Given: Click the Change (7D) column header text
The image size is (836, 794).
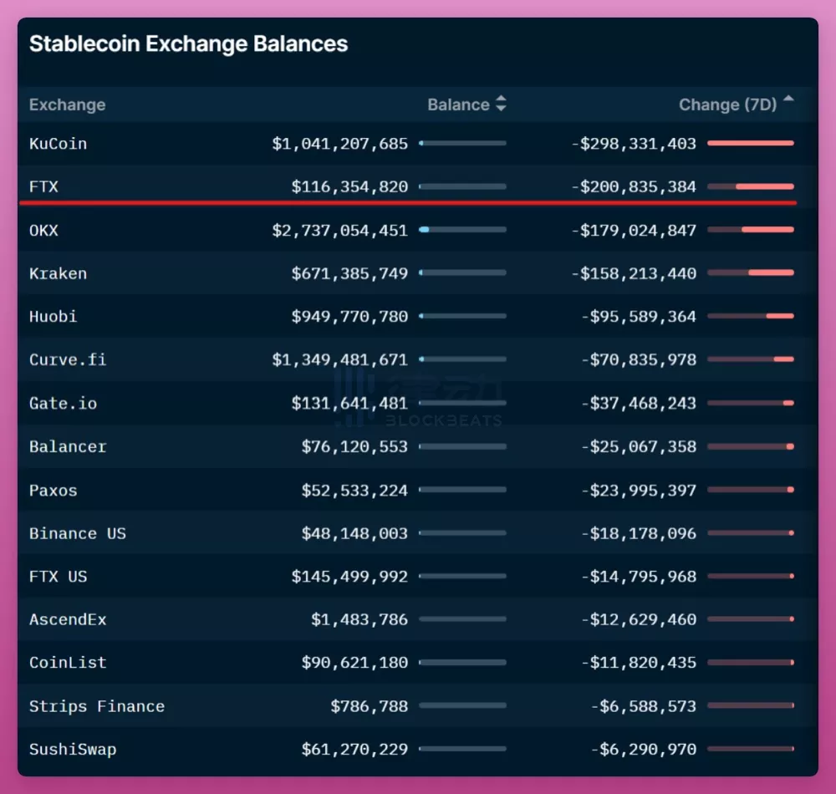Looking at the screenshot, I should point(728,105).
